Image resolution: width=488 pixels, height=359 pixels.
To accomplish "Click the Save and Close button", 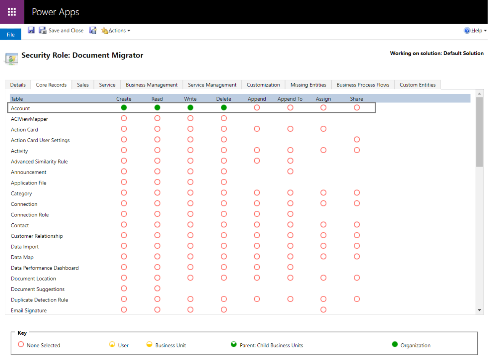I will click(66, 30).
